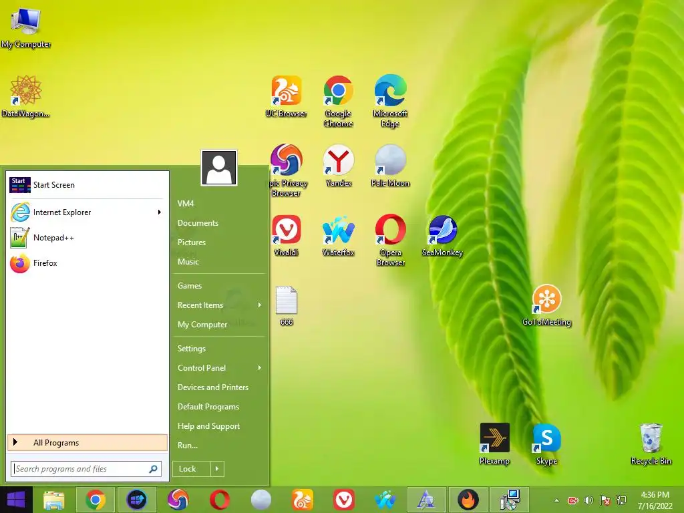Open Pale Moon from taskbar

coord(261,500)
